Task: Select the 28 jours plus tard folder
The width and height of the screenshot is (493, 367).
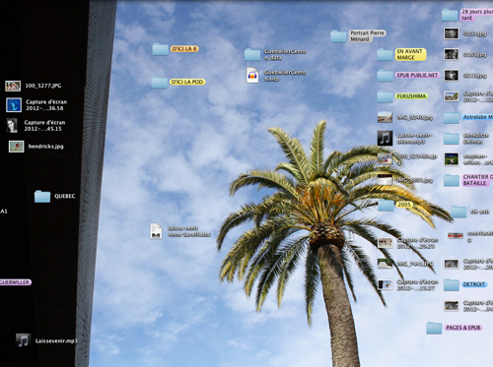Action: 450,15
